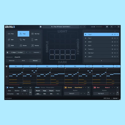The width and height of the screenshot is (125, 125).
Task: Enable the Chorus effect
Action: point(51,91)
